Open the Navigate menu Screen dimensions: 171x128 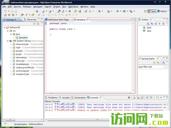38,7
